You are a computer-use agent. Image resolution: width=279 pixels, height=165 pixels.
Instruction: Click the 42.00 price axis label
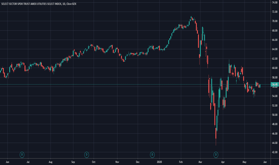(x=275, y=152)
